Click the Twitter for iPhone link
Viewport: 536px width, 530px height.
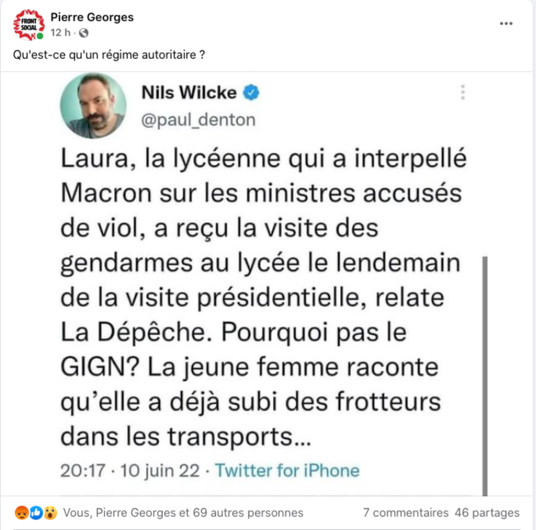click(287, 471)
